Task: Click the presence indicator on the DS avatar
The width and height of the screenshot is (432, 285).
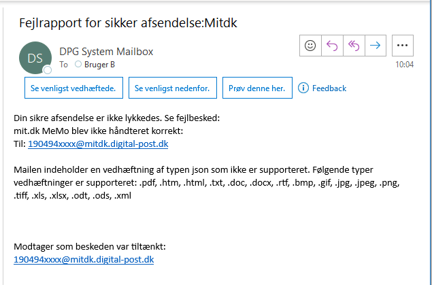Action: tap(48, 70)
